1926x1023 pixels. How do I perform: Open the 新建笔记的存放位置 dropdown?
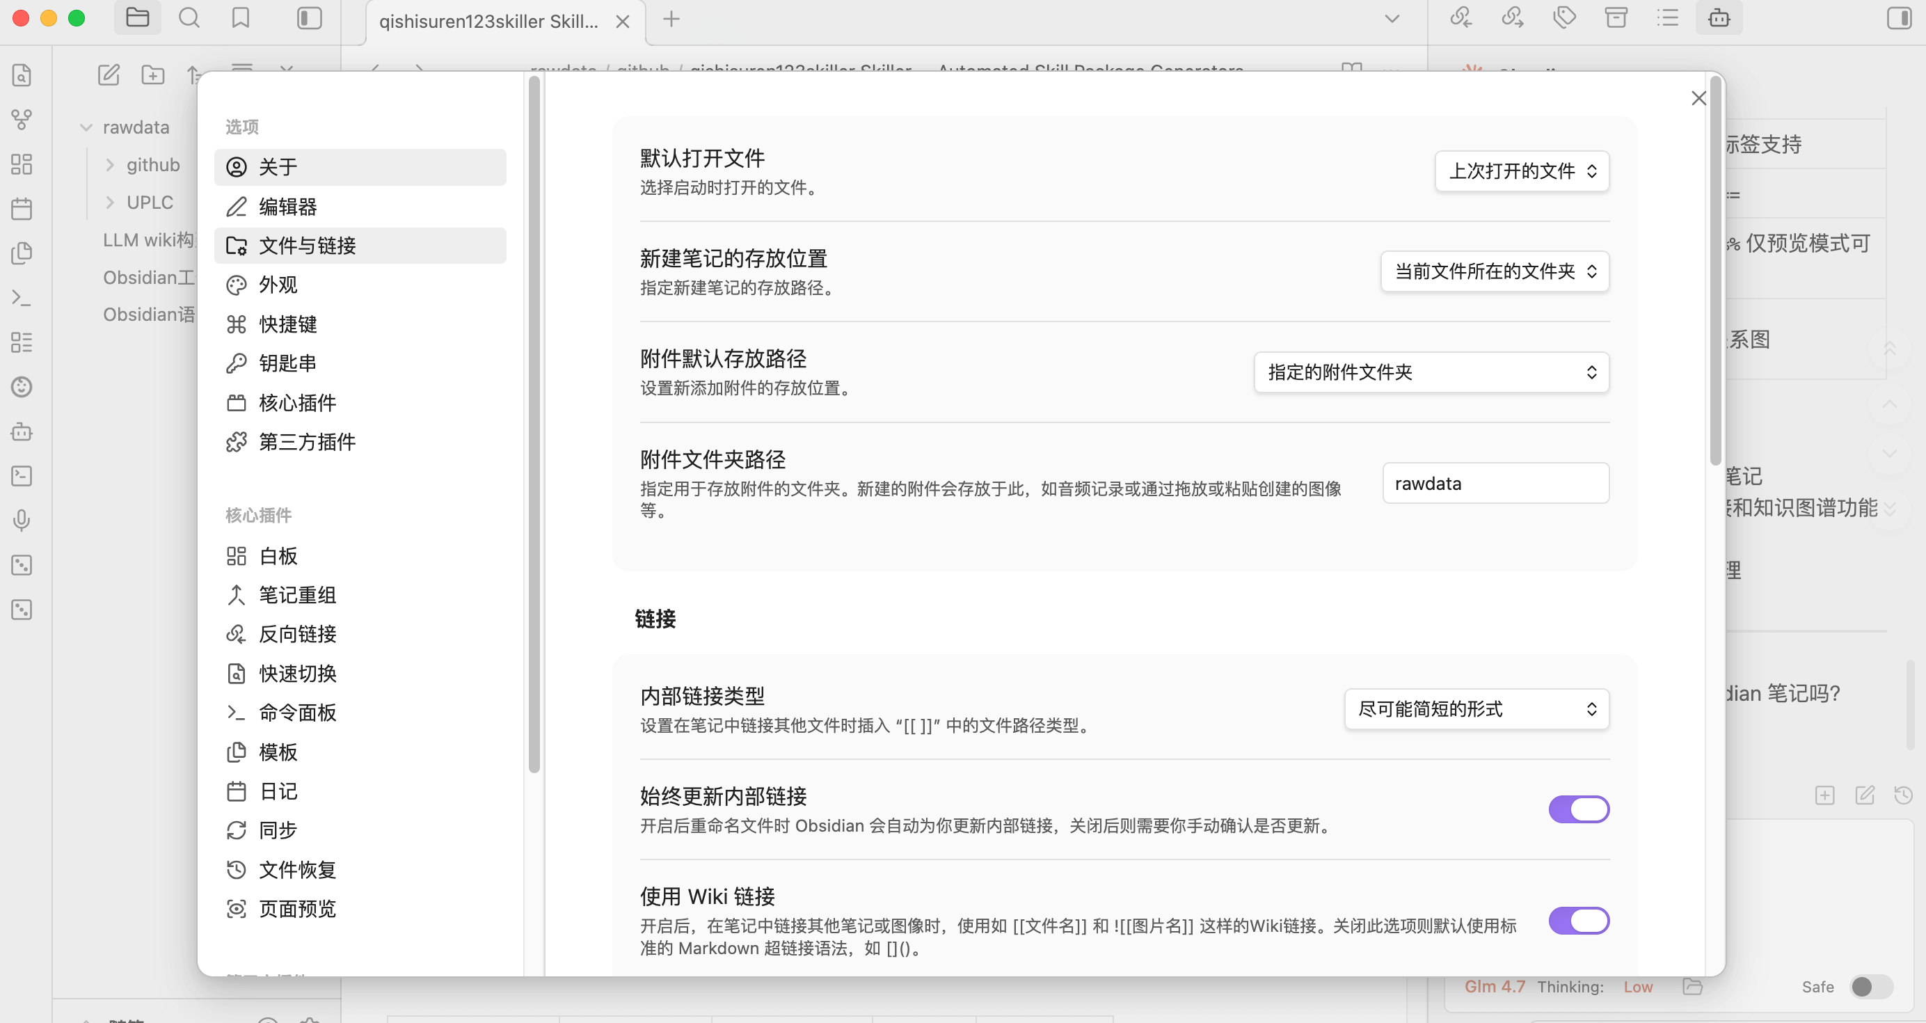1495,271
